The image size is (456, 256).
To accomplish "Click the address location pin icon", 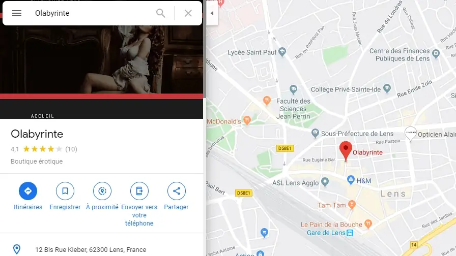I will [17, 249].
